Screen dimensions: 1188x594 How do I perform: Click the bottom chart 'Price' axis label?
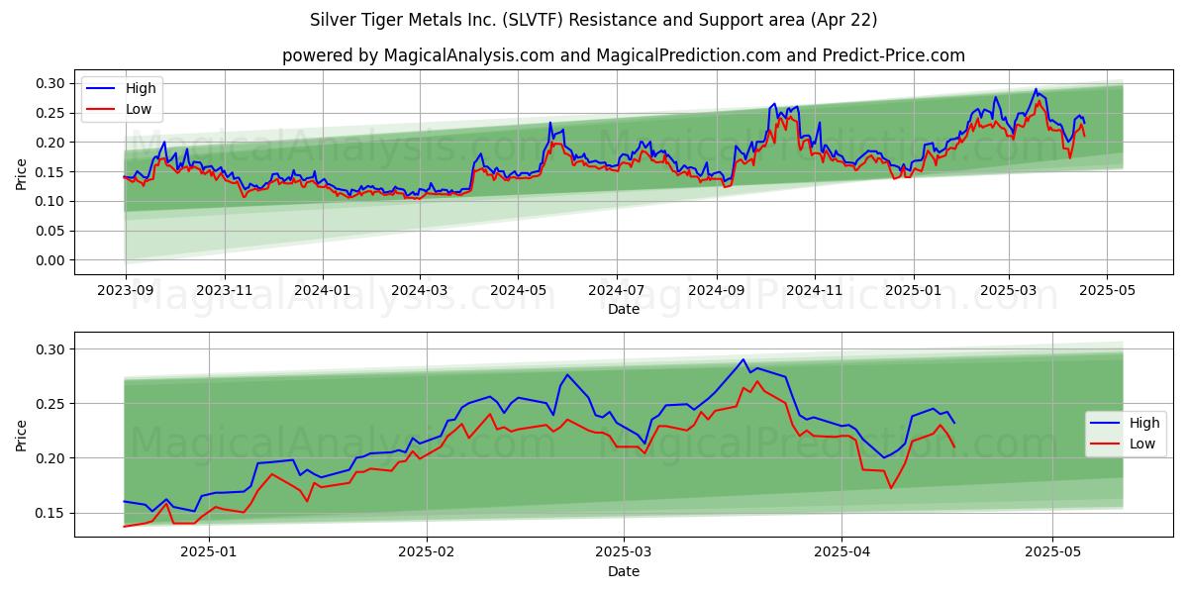tap(22, 435)
